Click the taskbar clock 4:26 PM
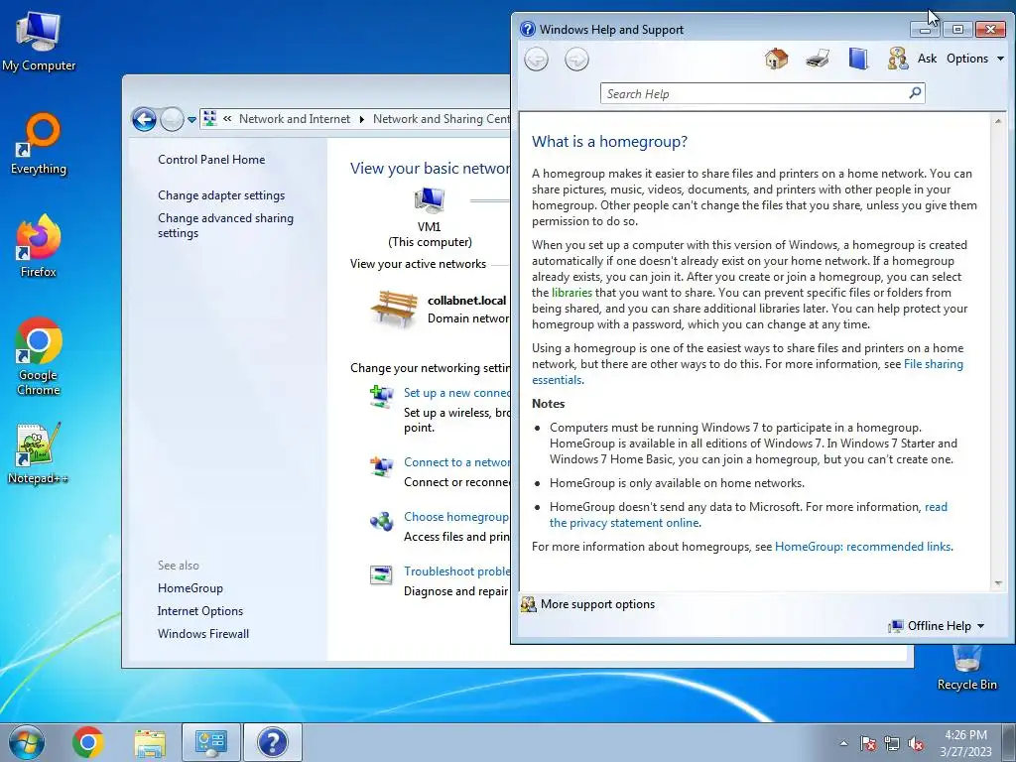Viewport: 1016px width, 762px height. [x=965, y=743]
